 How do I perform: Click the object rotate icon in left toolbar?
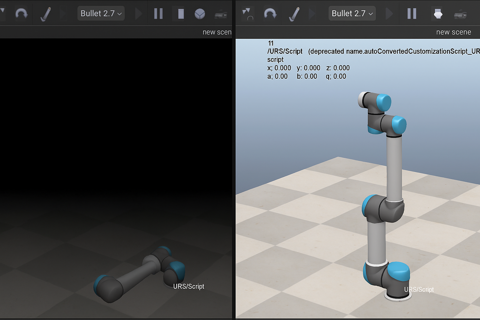point(21,14)
